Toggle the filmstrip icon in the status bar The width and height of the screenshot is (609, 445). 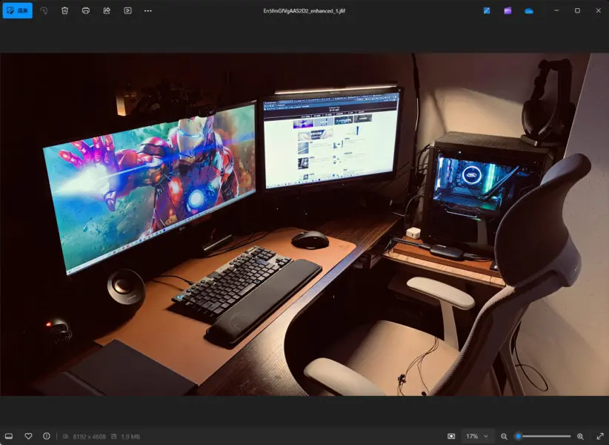point(9,436)
